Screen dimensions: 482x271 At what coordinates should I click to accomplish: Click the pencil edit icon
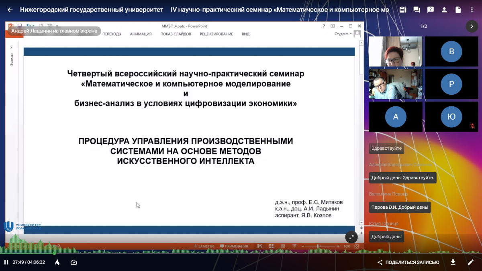pos(471,262)
